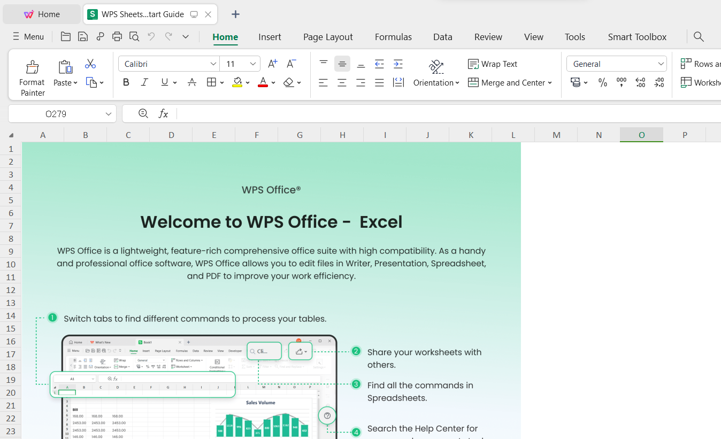Enable strikethrough formatting
Viewport: 721px width, 439px height.
pos(191,82)
